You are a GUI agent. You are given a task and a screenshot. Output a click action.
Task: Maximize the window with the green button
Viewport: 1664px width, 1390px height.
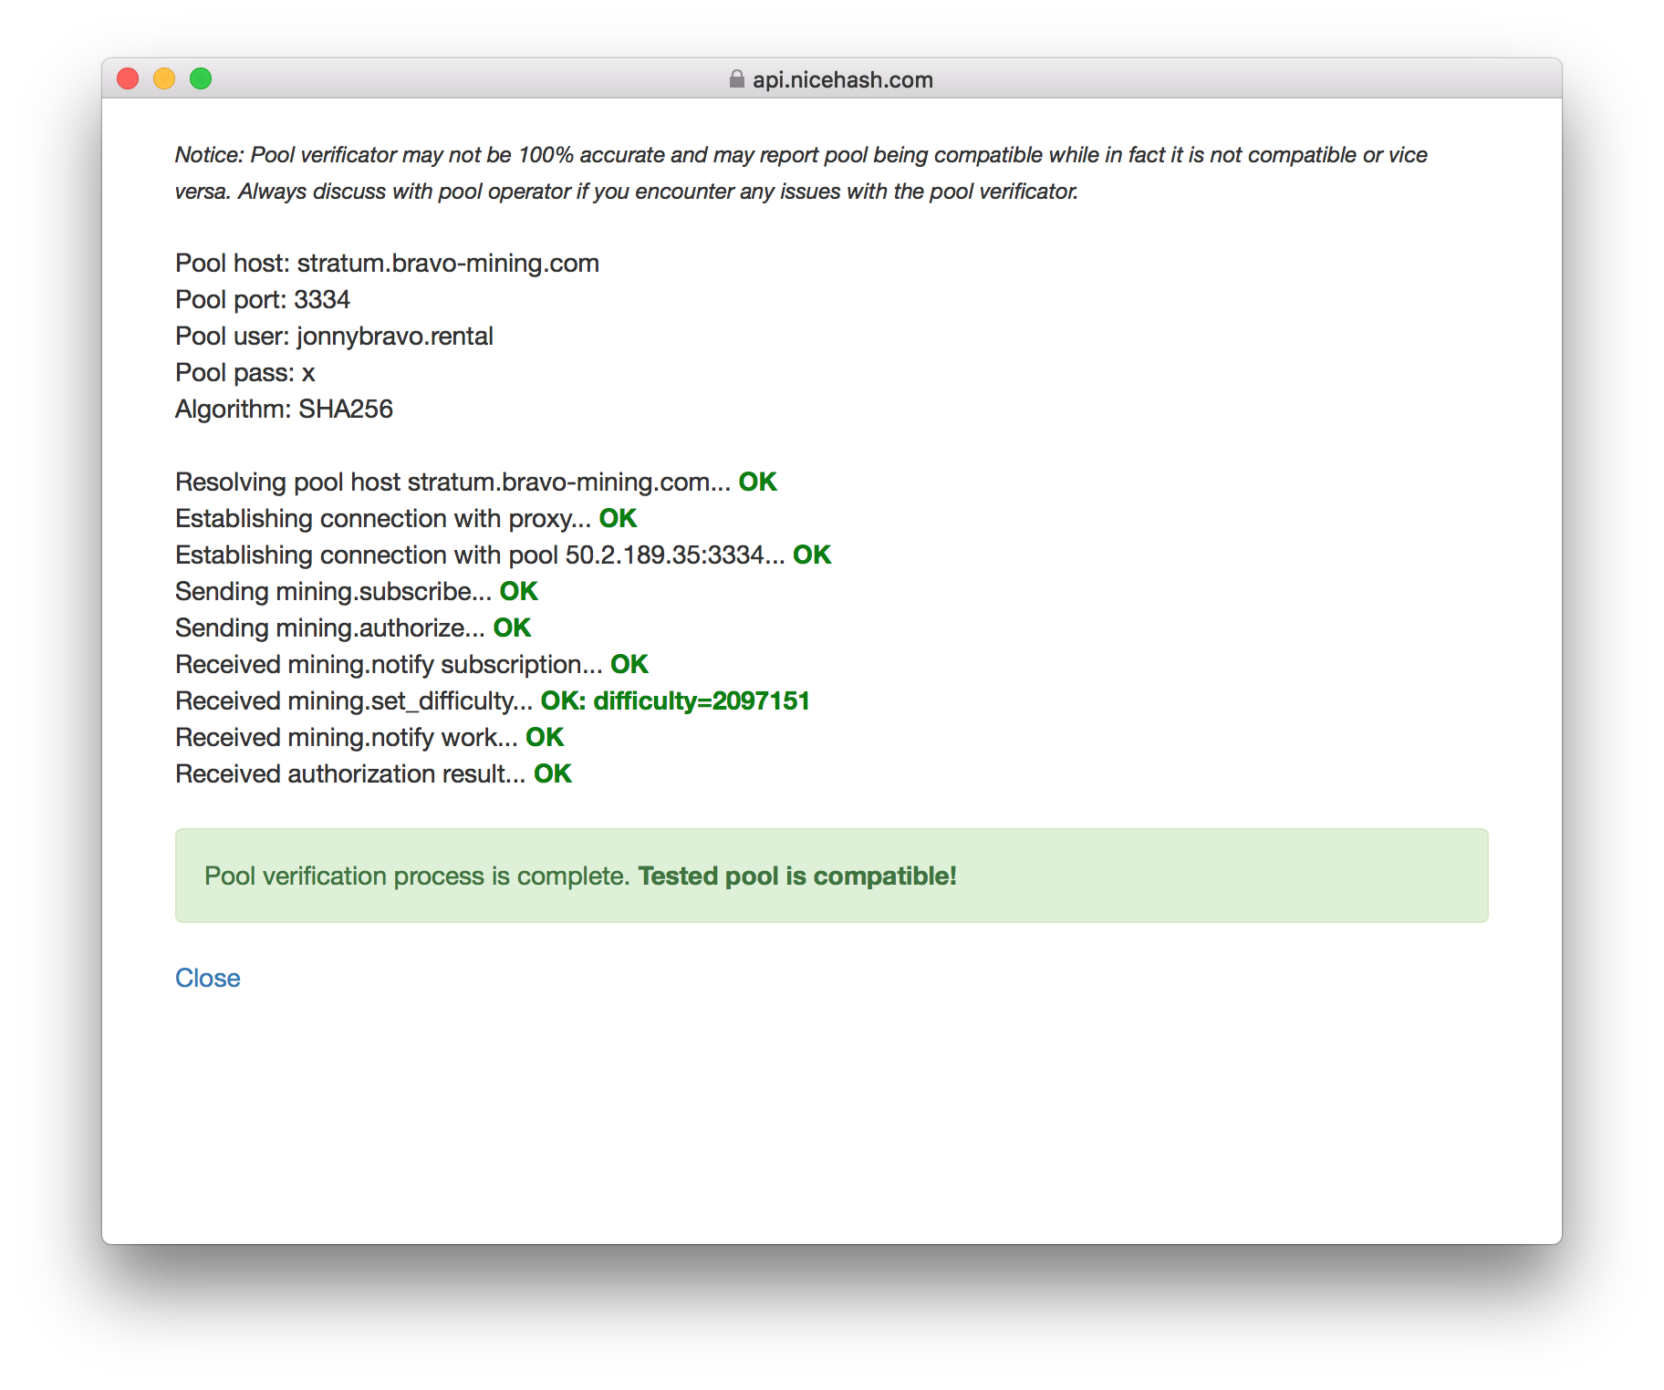pyautogui.click(x=201, y=78)
